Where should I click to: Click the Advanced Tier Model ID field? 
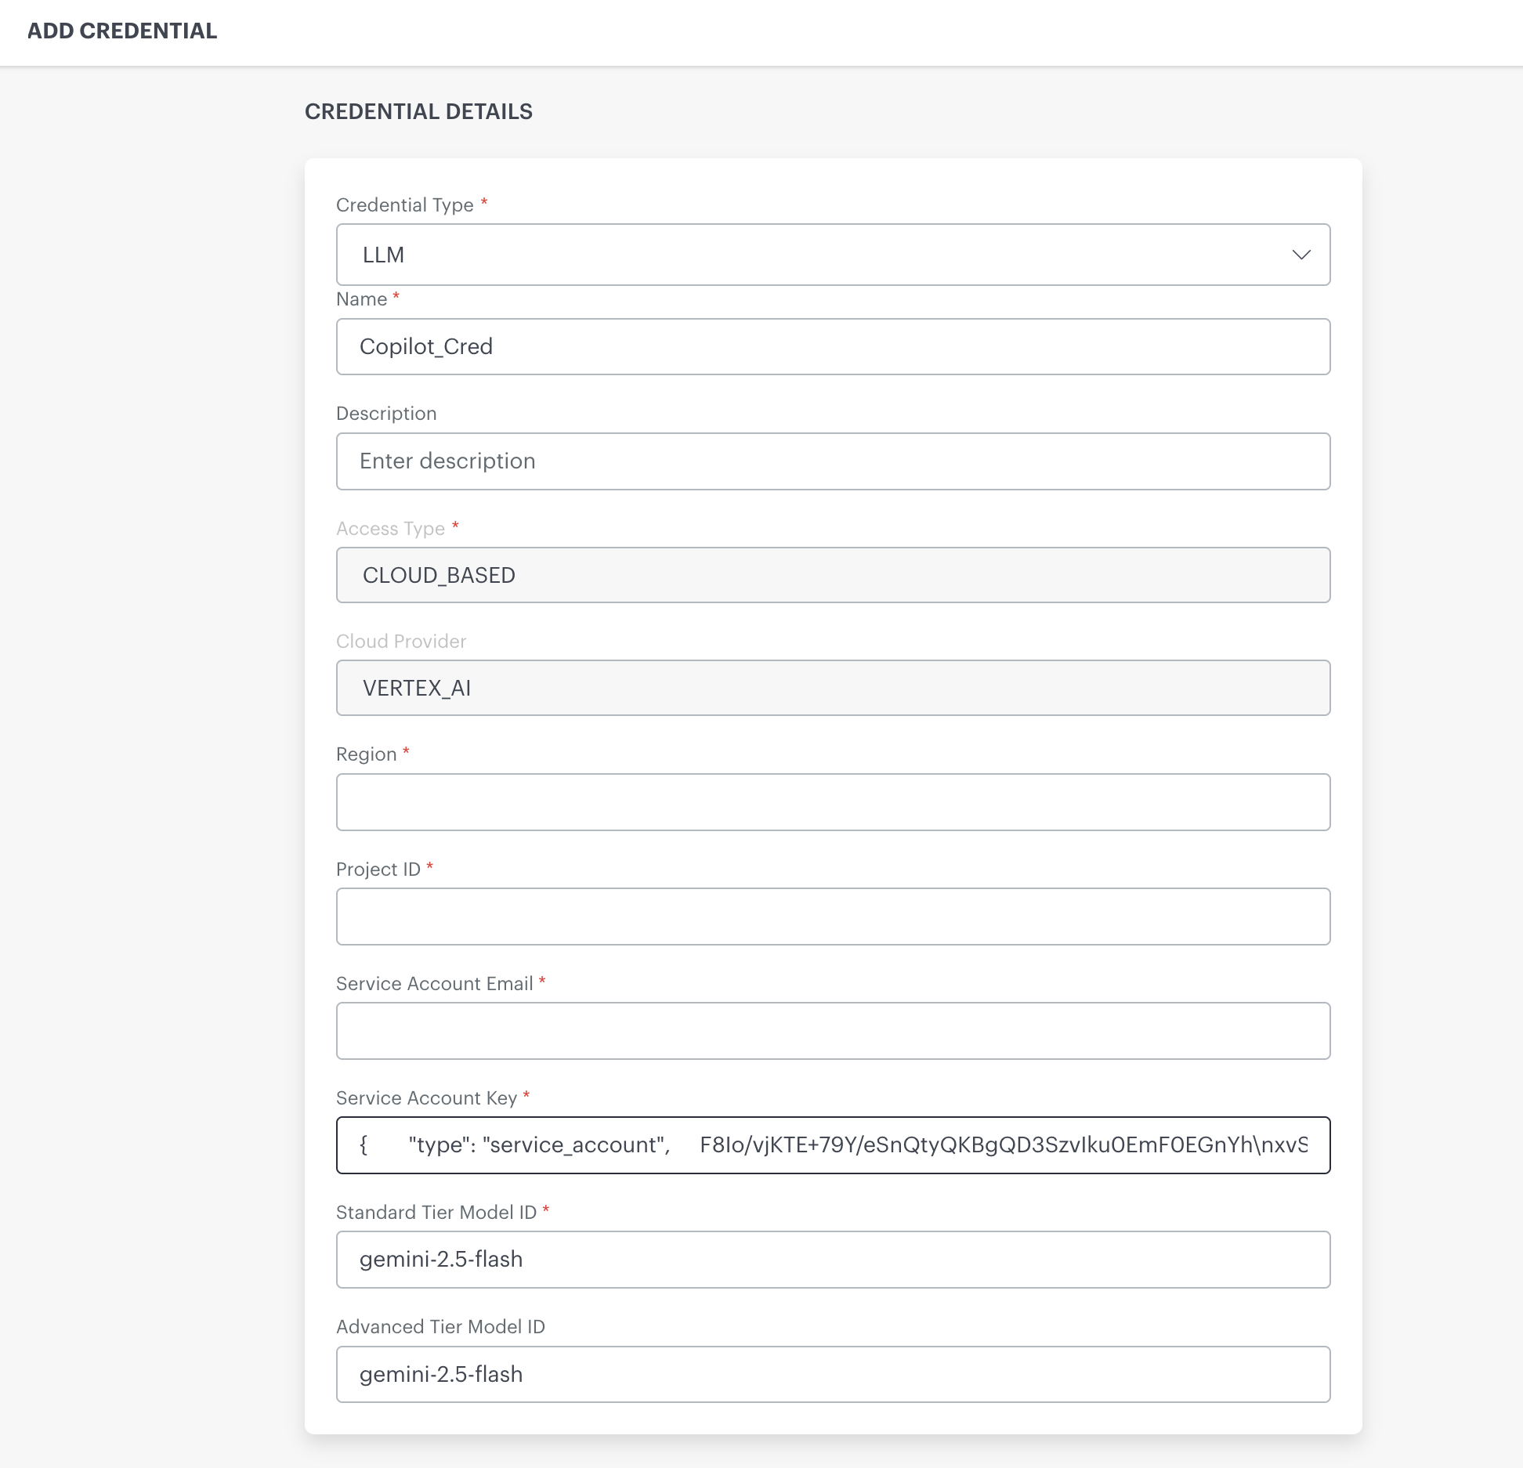click(x=832, y=1374)
